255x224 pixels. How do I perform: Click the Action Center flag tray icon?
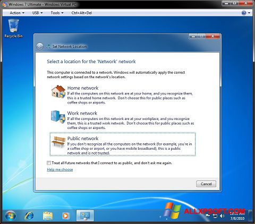pyautogui.click(x=207, y=216)
